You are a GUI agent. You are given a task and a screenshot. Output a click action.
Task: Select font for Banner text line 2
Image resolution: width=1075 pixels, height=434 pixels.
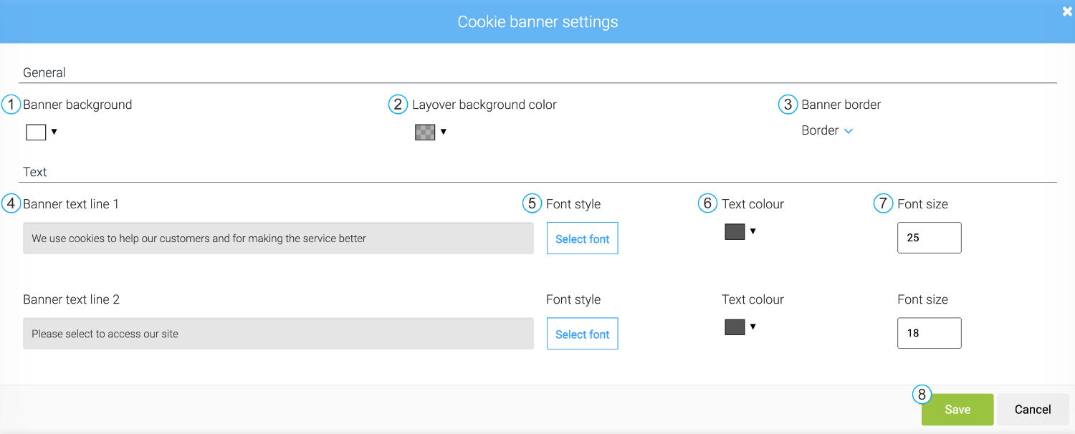582,334
